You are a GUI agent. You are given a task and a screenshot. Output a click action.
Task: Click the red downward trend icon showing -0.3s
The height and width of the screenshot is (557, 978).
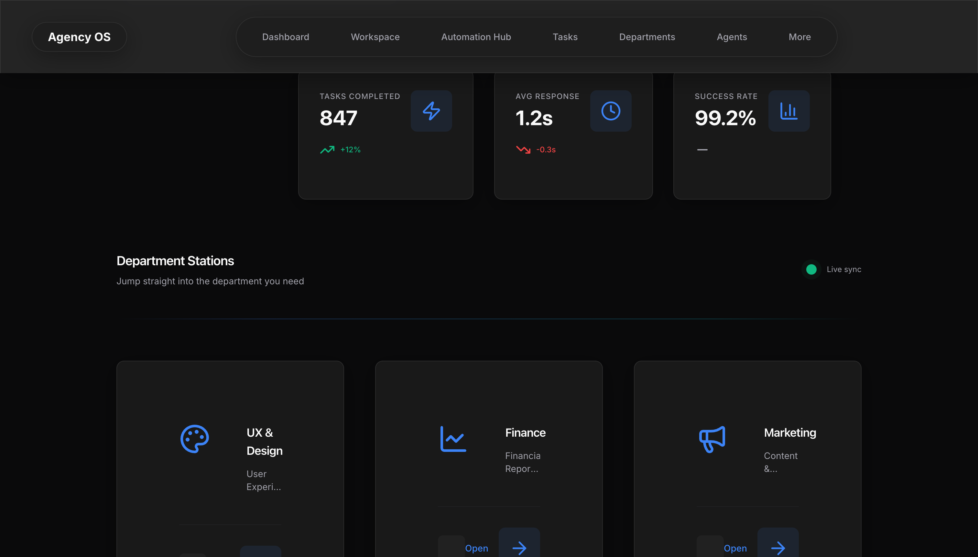(523, 149)
